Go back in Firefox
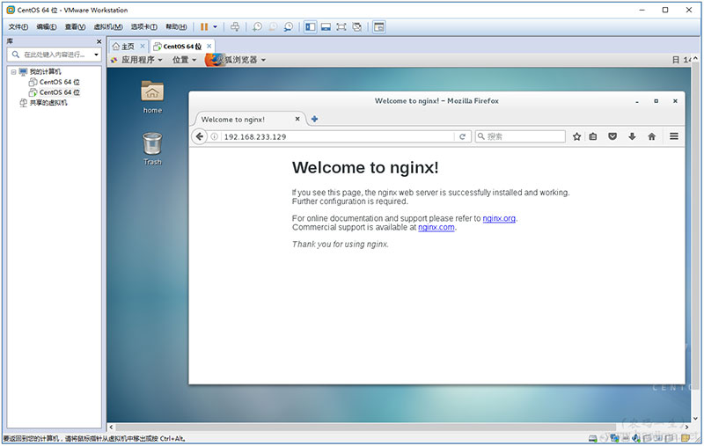The width and height of the screenshot is (704, 446). [200, 136]
